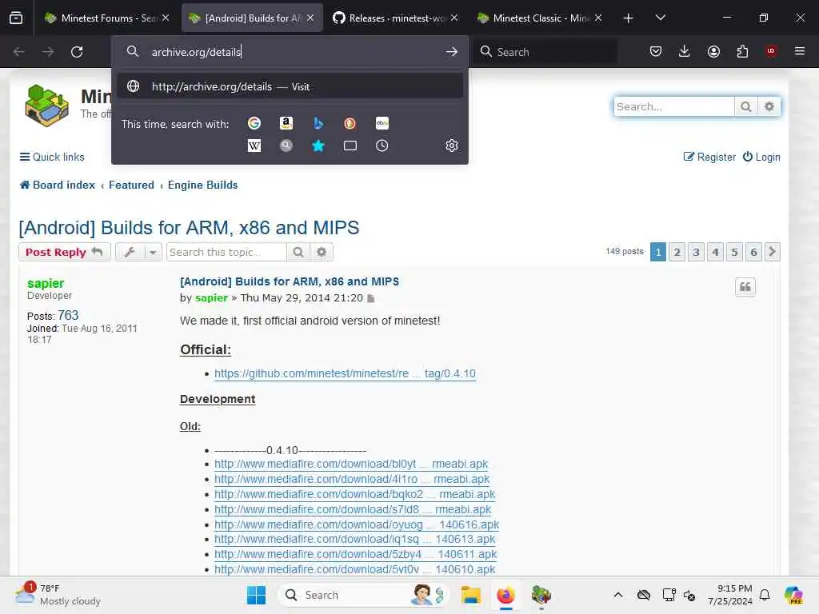Reload the current page
The image size is (819, 614).
77,52
